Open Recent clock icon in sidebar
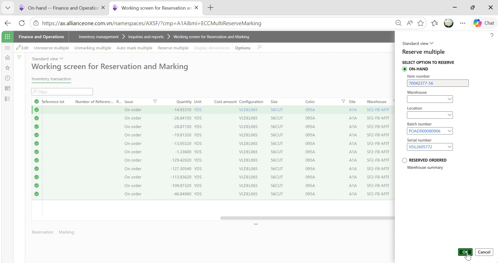This screenshot has height=263, width=498. pos(7,78)
